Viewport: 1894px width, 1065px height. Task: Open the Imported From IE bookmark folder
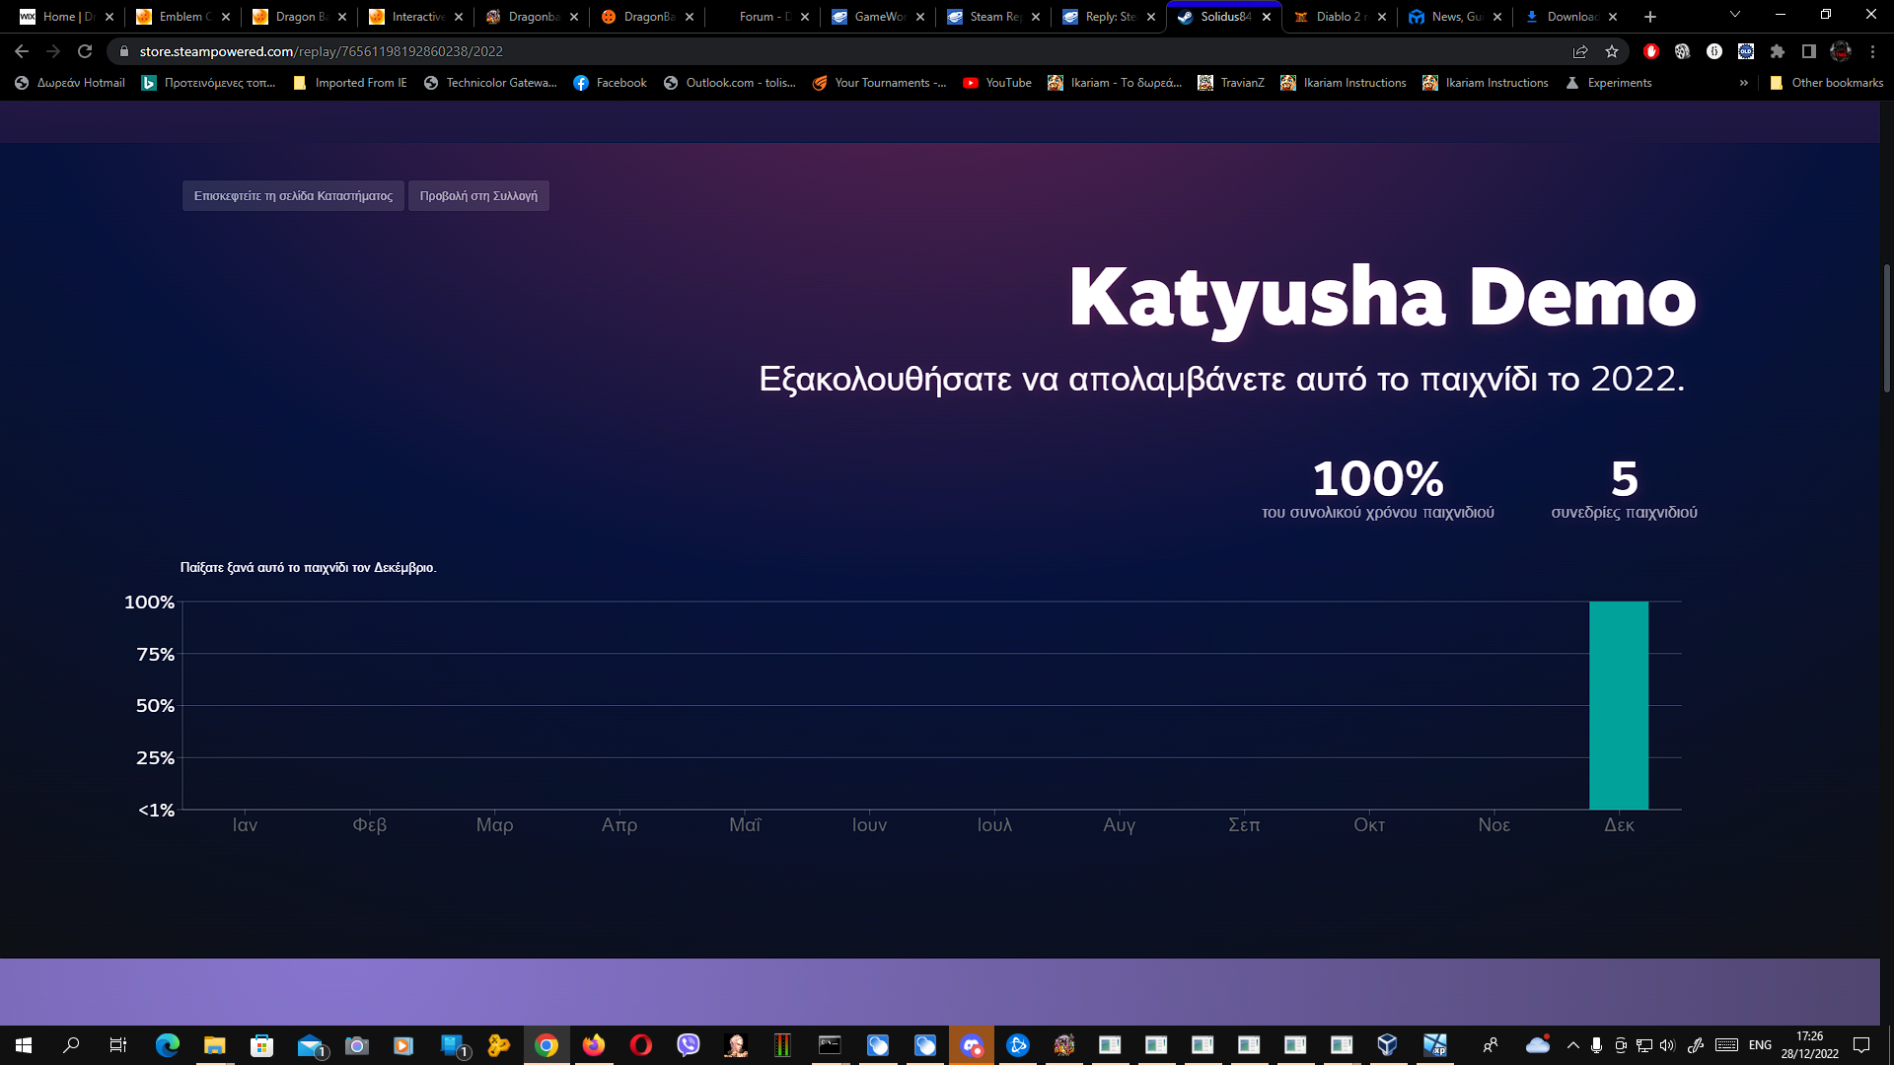350,83
